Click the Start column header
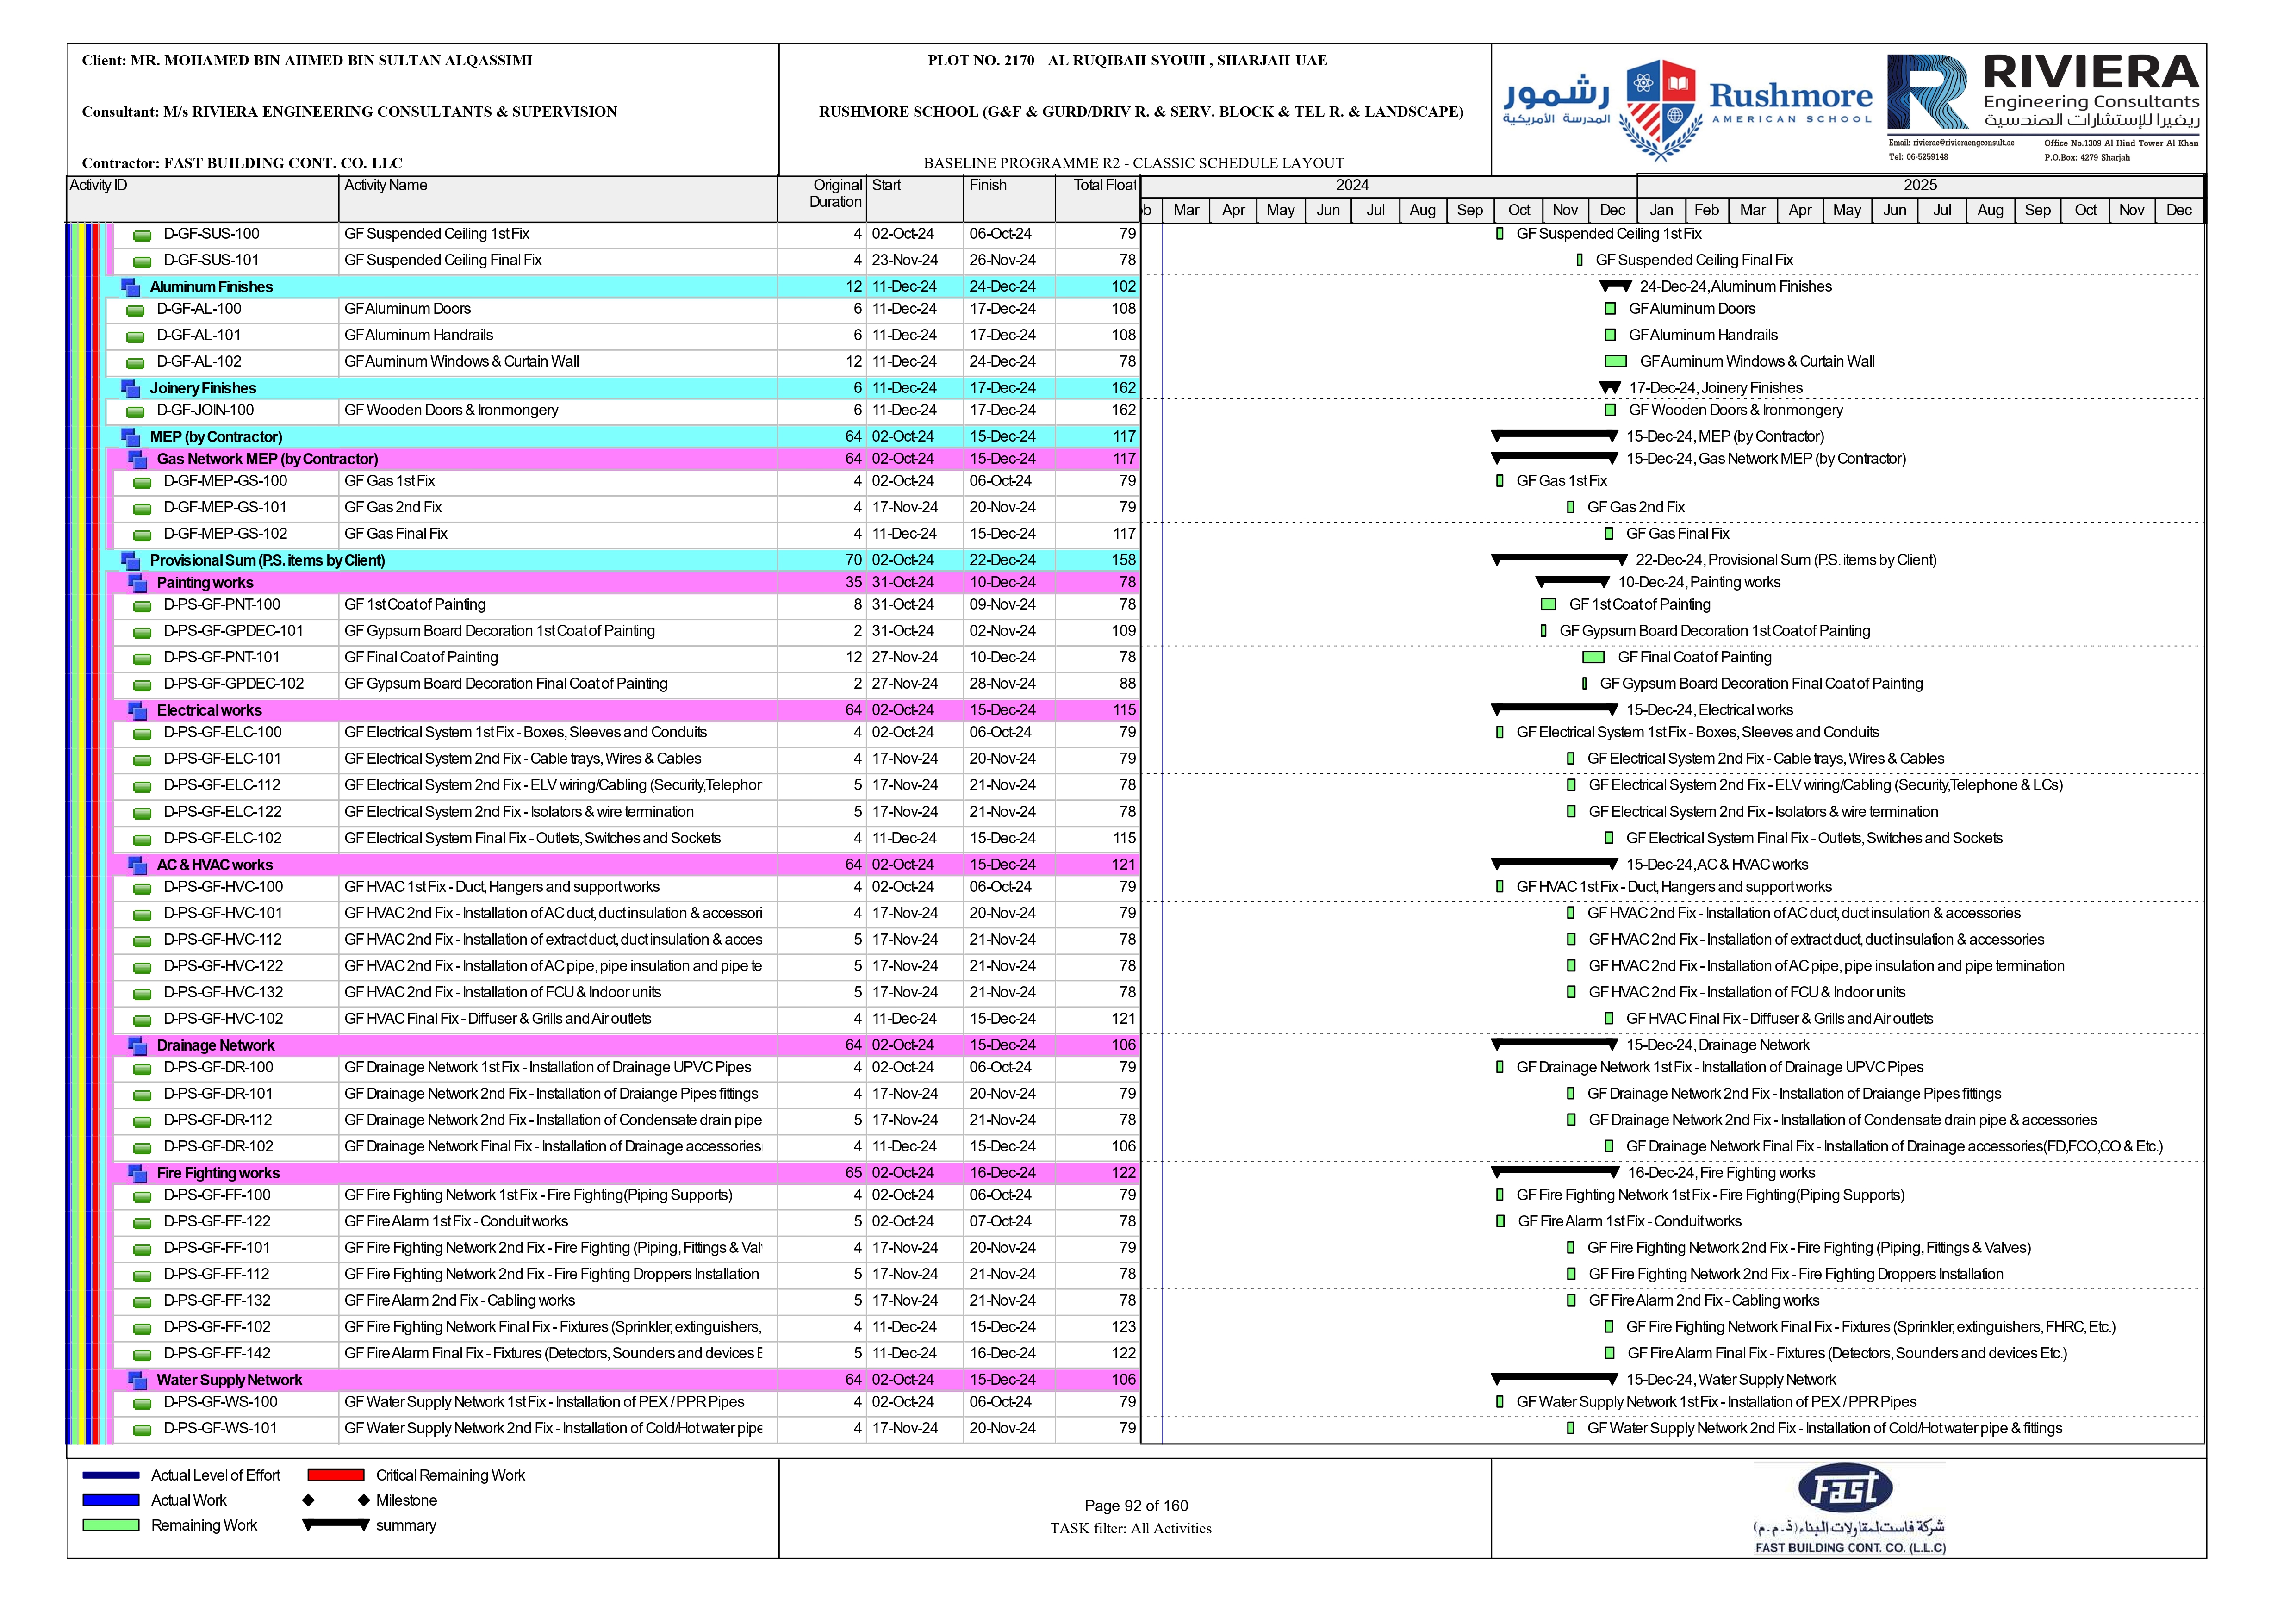This screenshot has height=1624, width=2296. tap(915, 199)
